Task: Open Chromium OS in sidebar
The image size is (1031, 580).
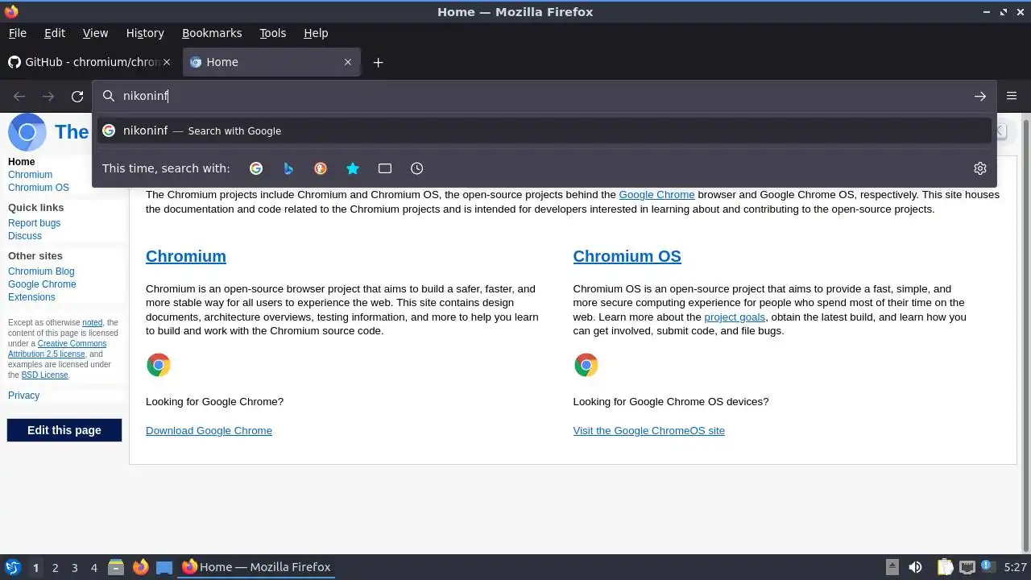Action: coord(39,188)
